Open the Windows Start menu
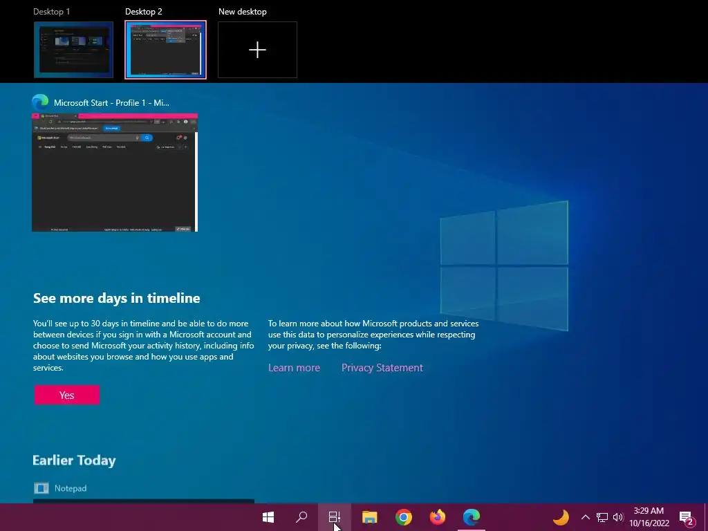Screen dimensions: 708x531 268,517
